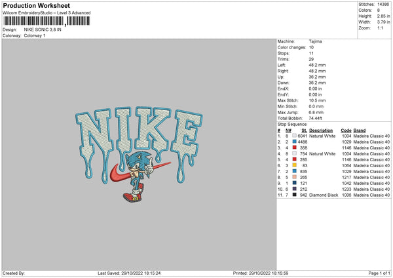
Task: Select the red swatch with 285 stitches
Action: (294, 159)
